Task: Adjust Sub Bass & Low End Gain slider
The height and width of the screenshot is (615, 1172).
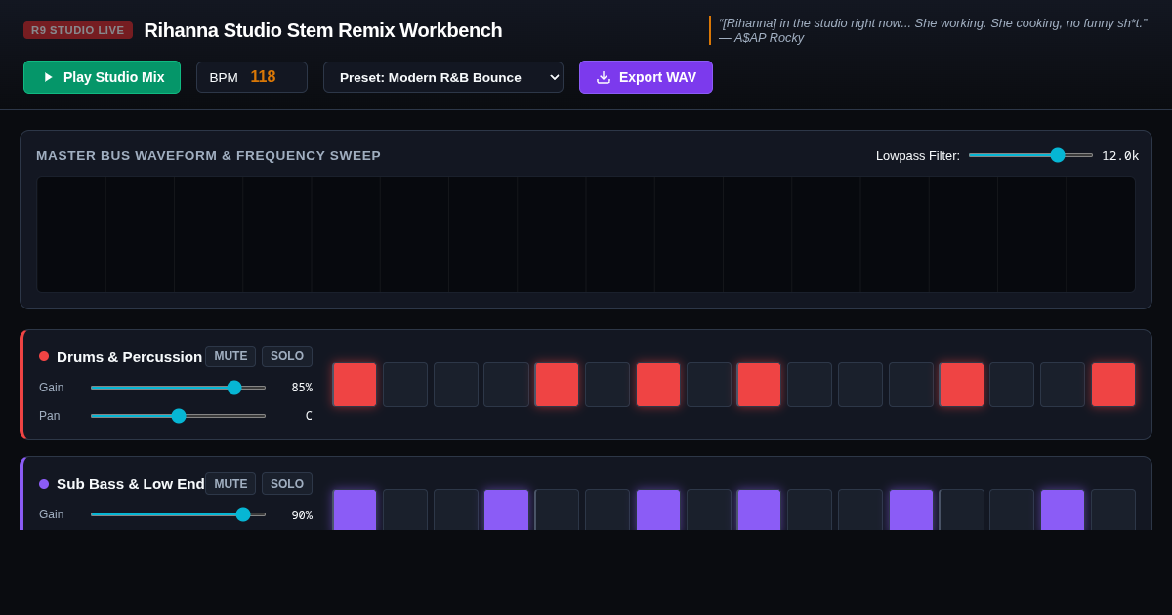Action: pos(178,514)
